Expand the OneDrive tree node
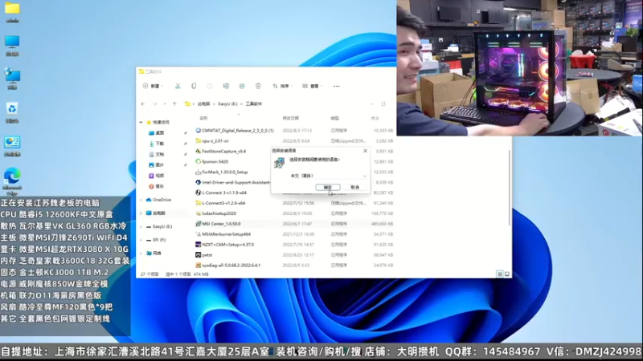This screenshot has width=643, height=361. coord(141,200)
